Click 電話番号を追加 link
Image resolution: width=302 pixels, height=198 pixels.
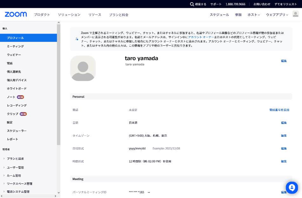click(279, 110)
